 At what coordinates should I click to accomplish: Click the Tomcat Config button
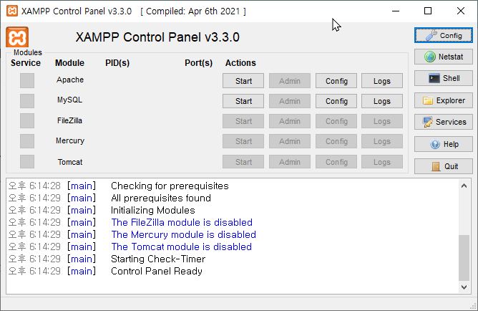pos(336,162)
